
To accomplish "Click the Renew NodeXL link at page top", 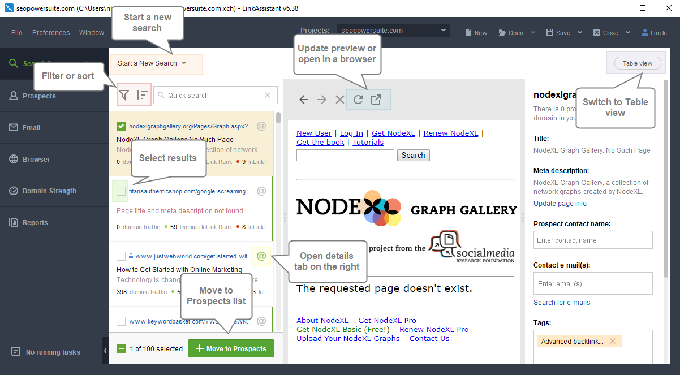I will tap(451, 133).
